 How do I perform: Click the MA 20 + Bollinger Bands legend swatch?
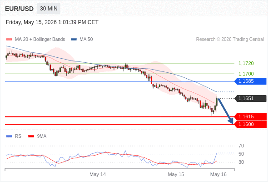(x=9, y=40)
